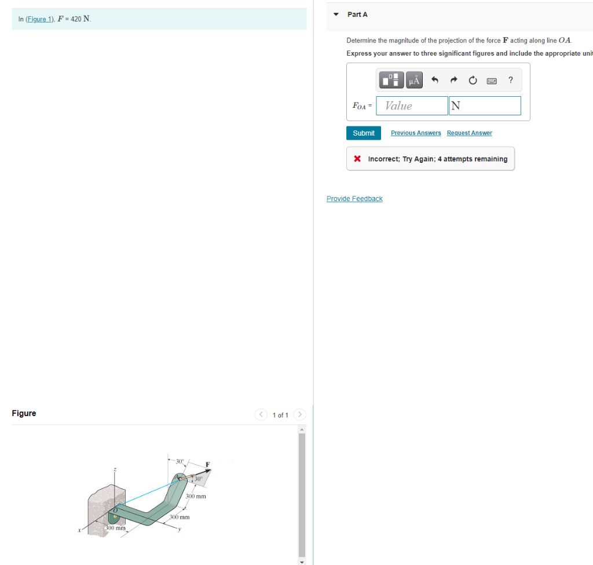Click figure panel scrollbar thumb
593x565 pixels.
pos(302,495)
